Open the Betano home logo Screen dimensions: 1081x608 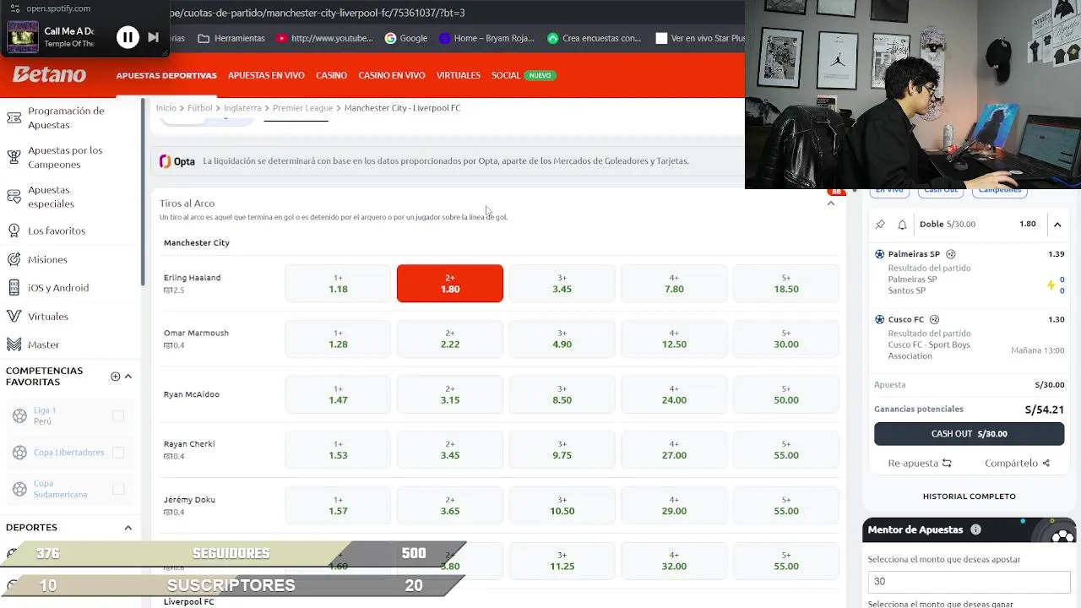49,74
